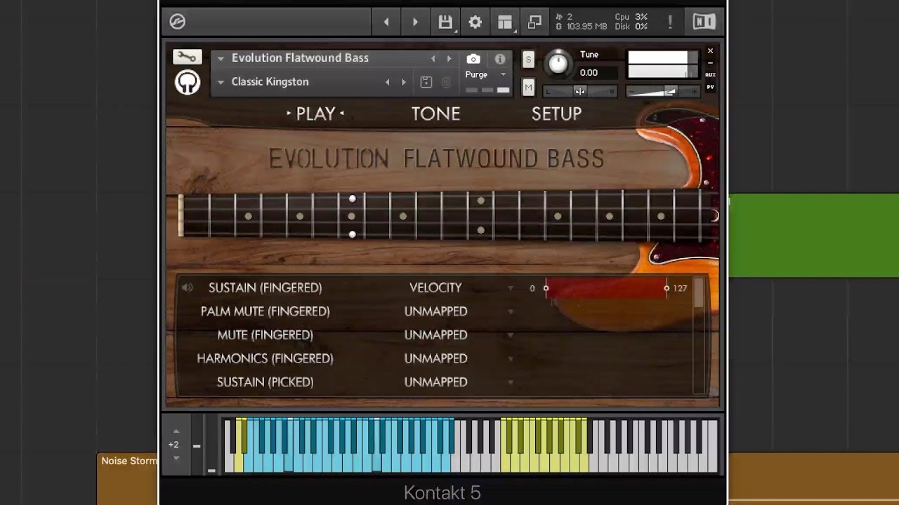The height and width of the screenshot is (505, 899).
Task: Minimize the instrument header with dash button
Action: tap(710, 63)
